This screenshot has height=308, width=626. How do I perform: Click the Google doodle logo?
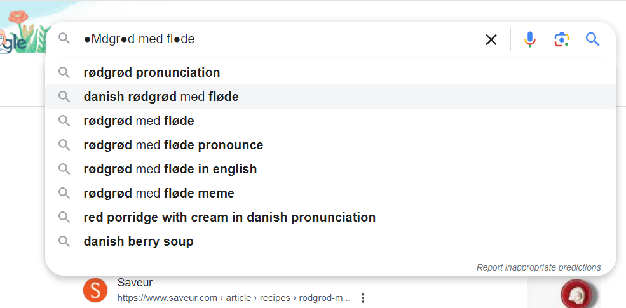(19, 35)
